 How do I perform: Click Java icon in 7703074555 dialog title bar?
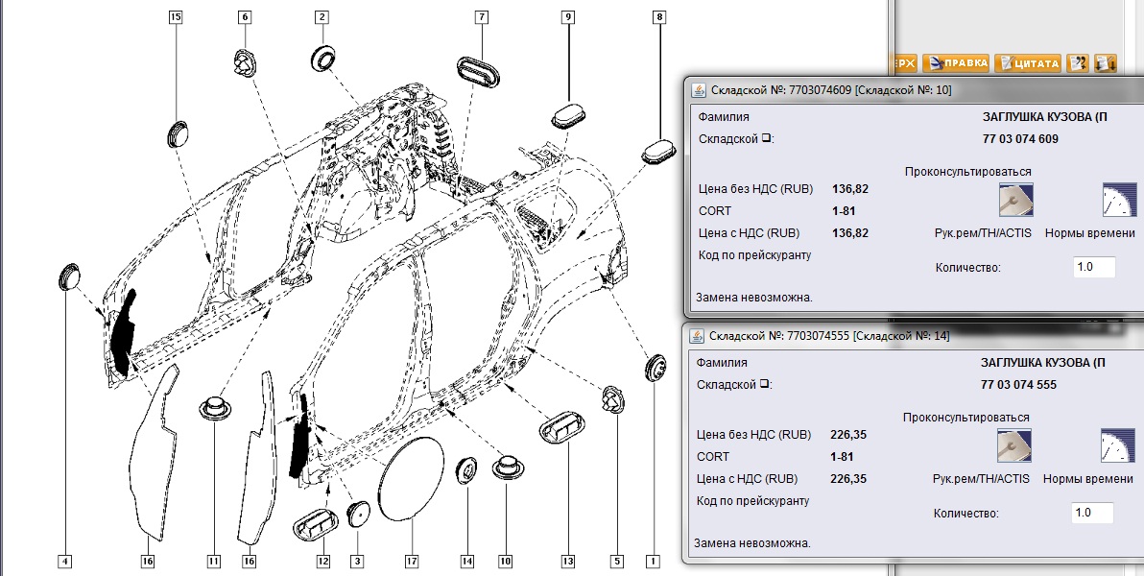click(x=698, y=336)
